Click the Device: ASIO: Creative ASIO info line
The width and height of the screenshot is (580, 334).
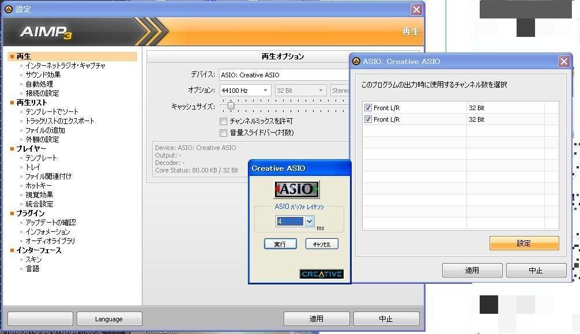tap(195, 147)
